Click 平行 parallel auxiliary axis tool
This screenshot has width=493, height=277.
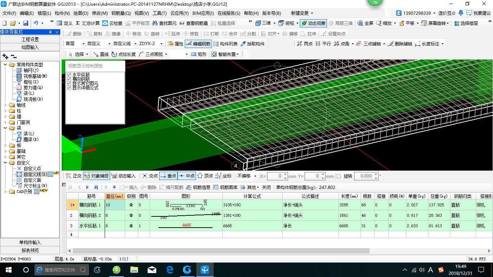323,44
